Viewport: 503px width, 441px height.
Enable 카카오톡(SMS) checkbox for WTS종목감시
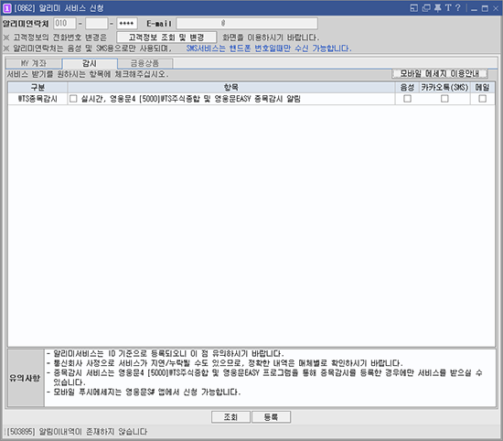[x=444, y=99]
